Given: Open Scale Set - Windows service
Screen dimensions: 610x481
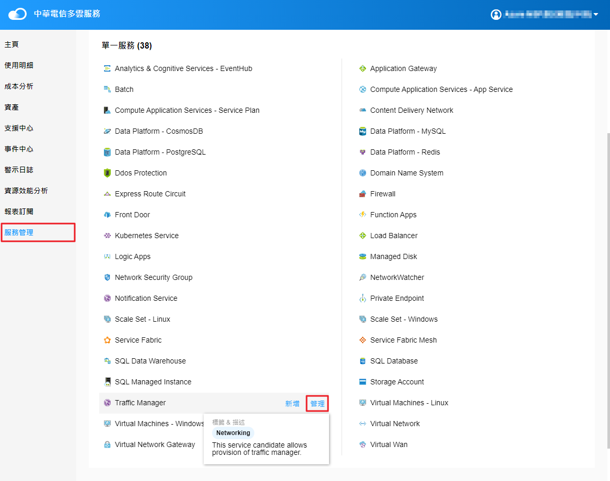Looking at the screenshot, I should [x=404, y=319].
